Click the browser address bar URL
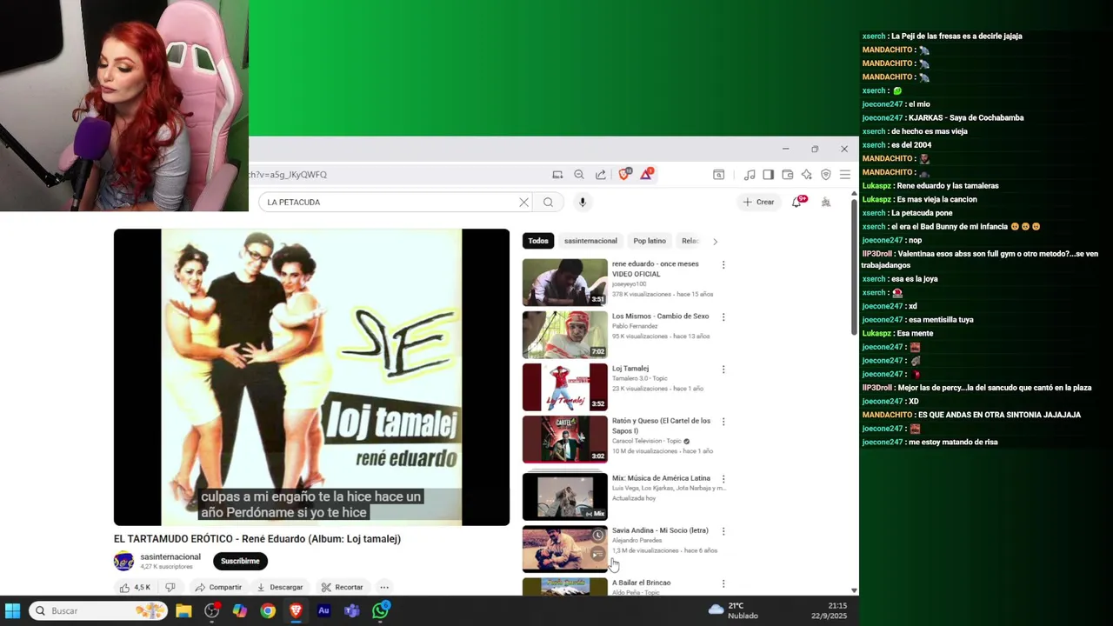Image resolution: width=1113 pixels, height=626 pixels. pos(289,175)
